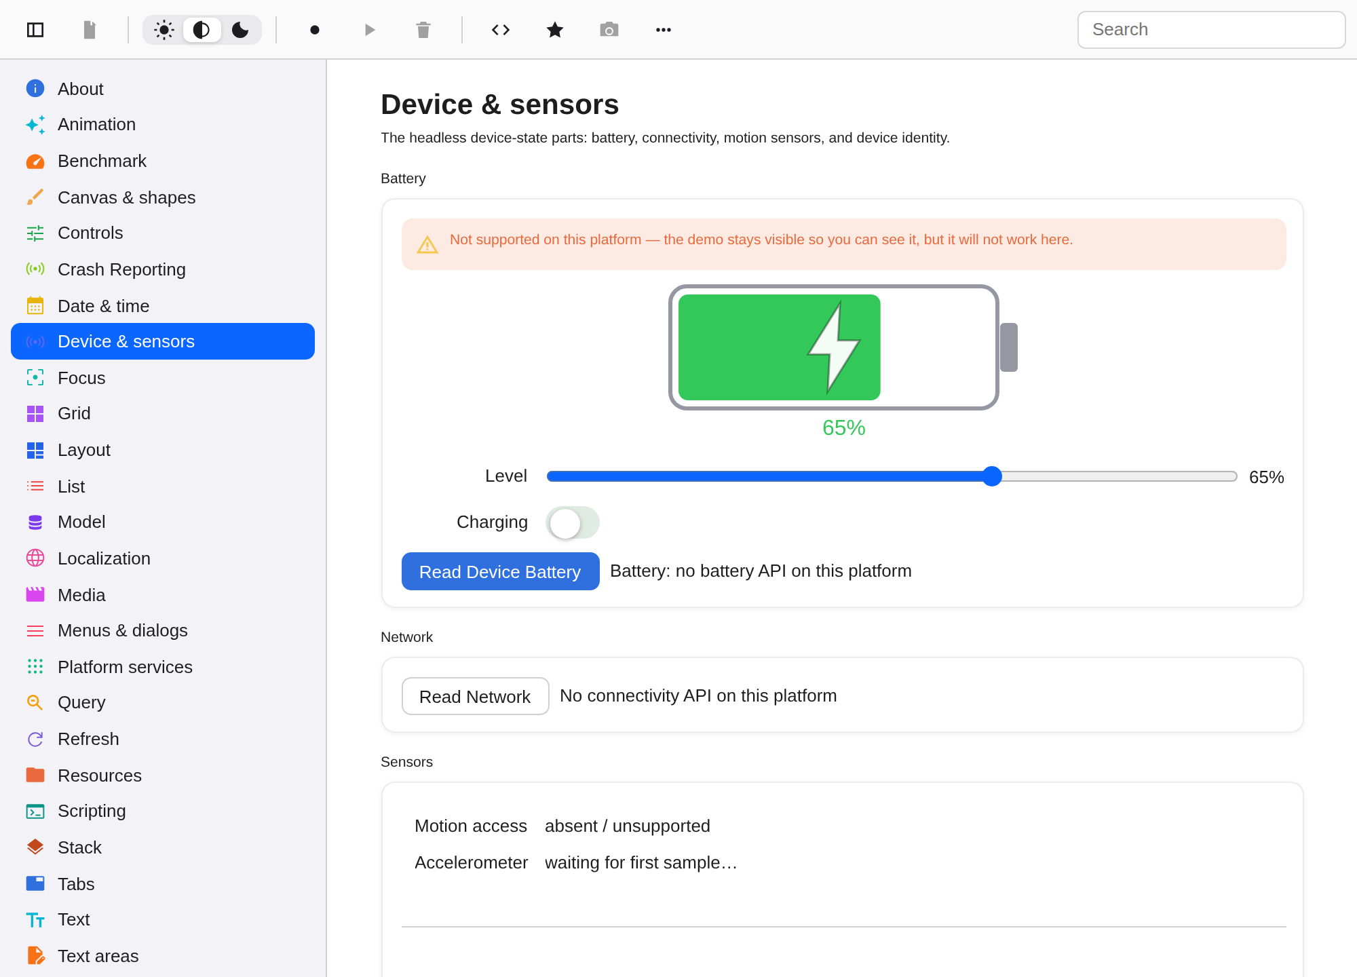Click the Refresh circular arrow icon
1357x977 pixels.
click(35, 740)
